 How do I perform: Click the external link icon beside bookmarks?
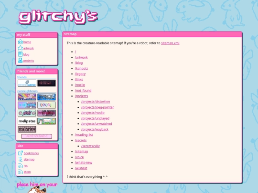click(21, 153)
